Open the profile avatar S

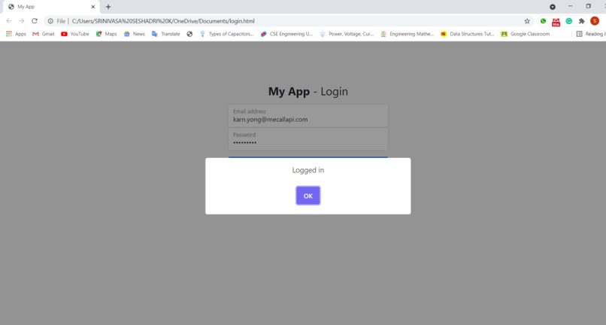595,21
